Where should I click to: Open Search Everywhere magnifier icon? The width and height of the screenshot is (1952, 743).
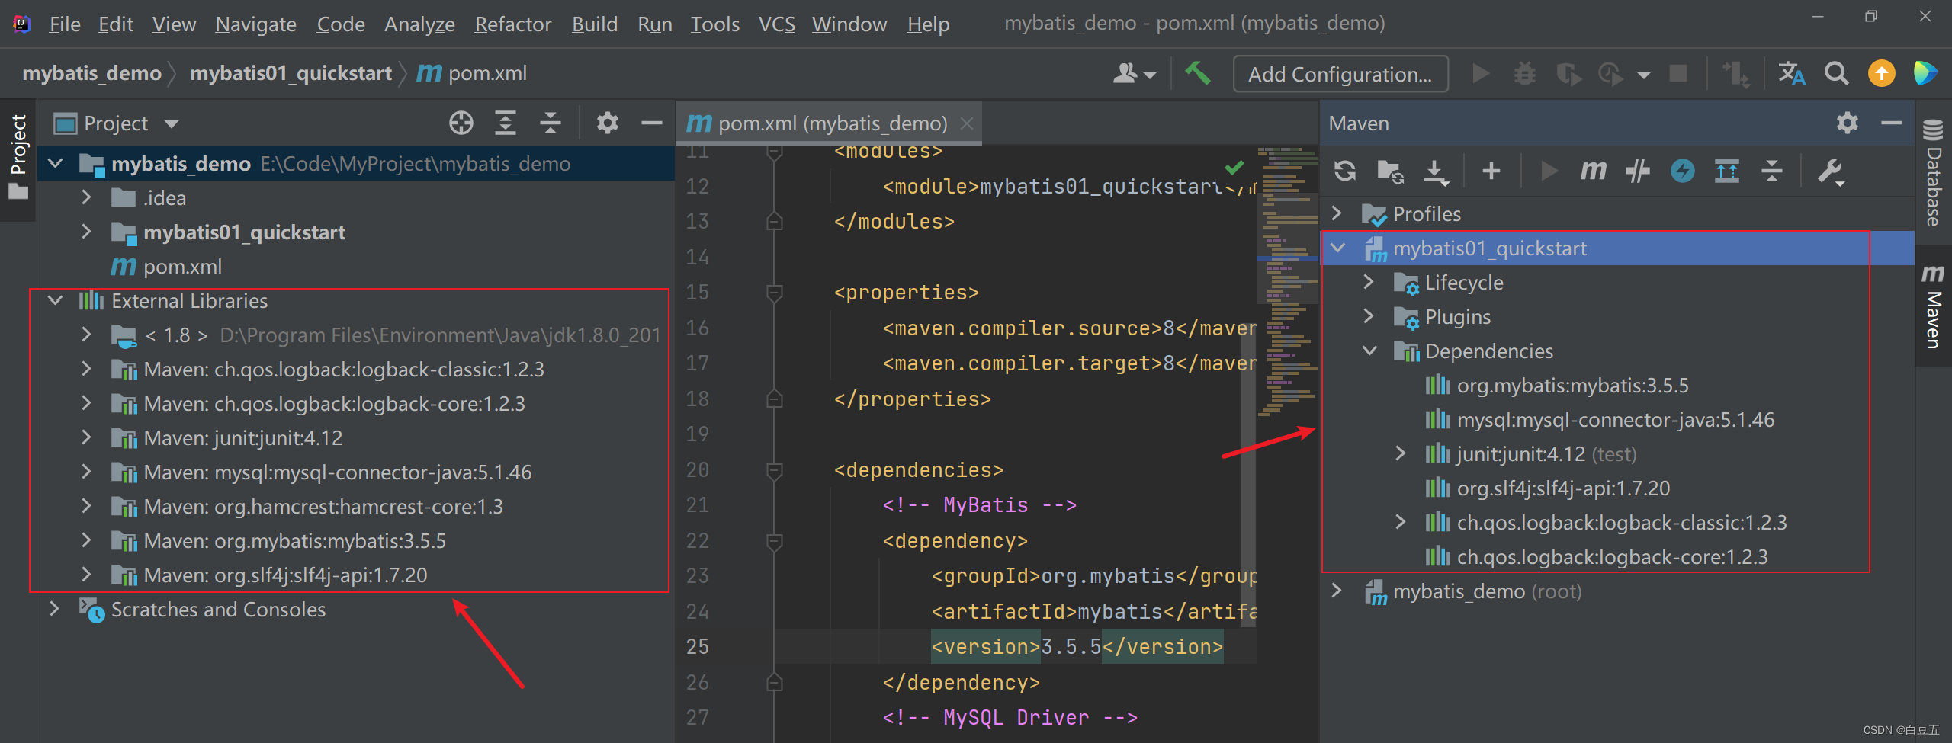(1837, 73)
